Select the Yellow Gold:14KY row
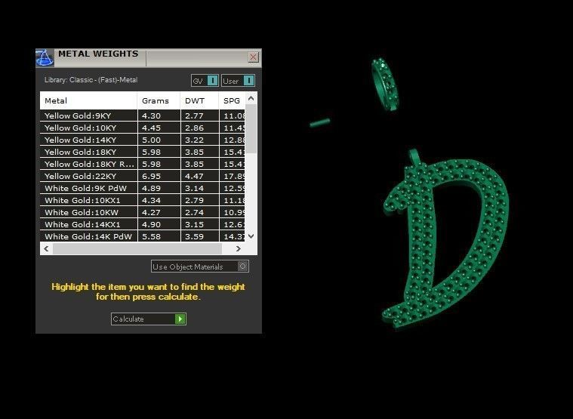 143,140
